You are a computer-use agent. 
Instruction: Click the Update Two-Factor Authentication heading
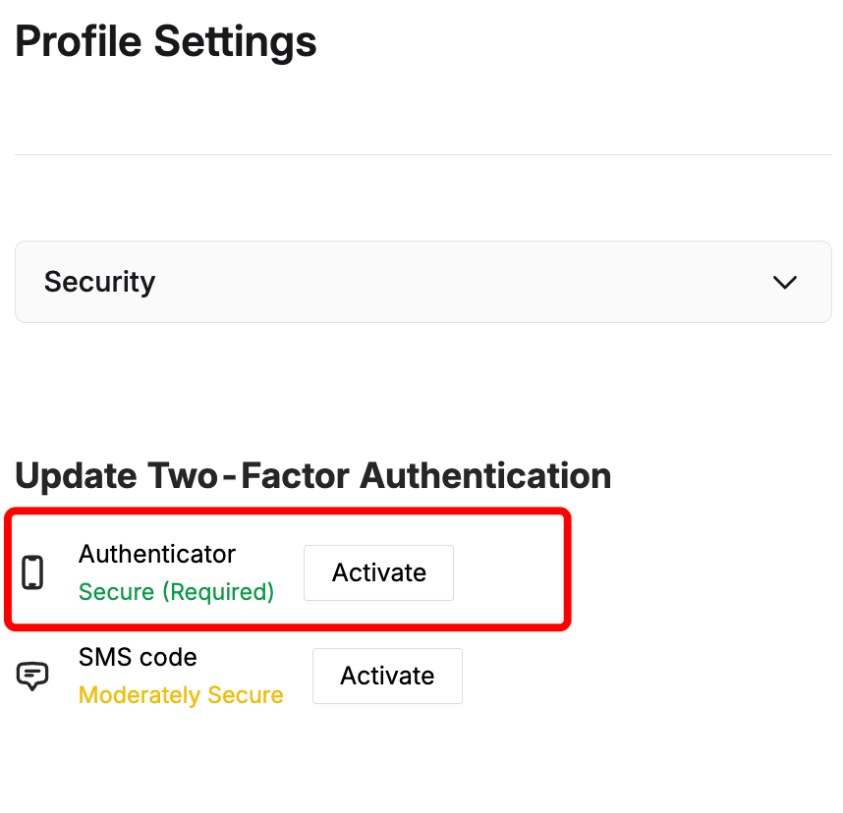(313, 476)
